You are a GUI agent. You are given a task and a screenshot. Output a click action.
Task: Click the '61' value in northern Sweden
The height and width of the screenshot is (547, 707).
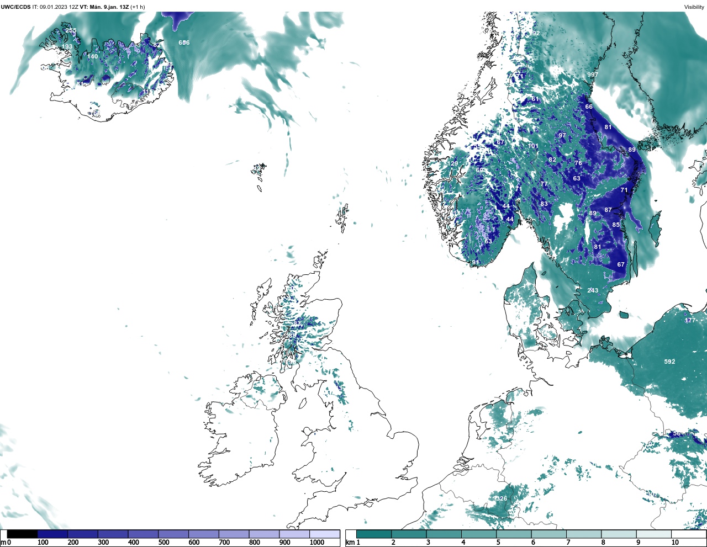[x=535, y=99]
